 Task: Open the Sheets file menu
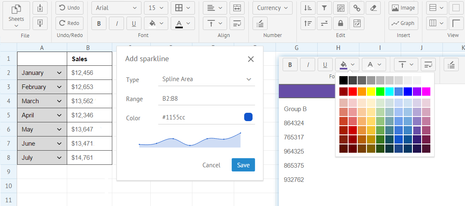pyautogui.click(x=16, y=16)
